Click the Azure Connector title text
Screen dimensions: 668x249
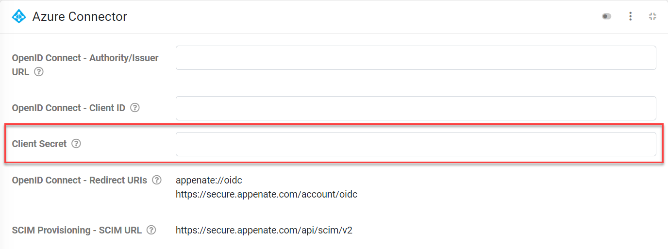(x=80, y=17)
